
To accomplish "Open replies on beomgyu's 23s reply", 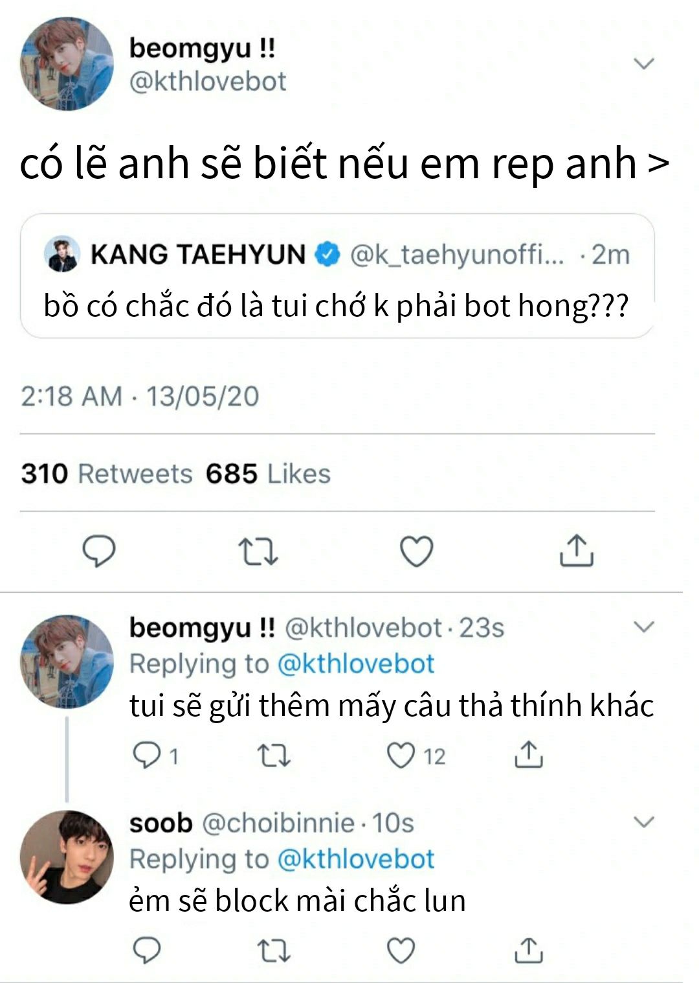I will [x=155, y=756].
